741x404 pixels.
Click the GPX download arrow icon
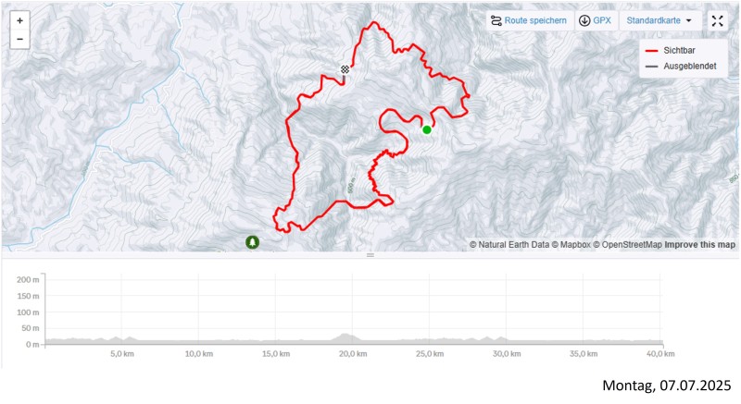point(584,20)
